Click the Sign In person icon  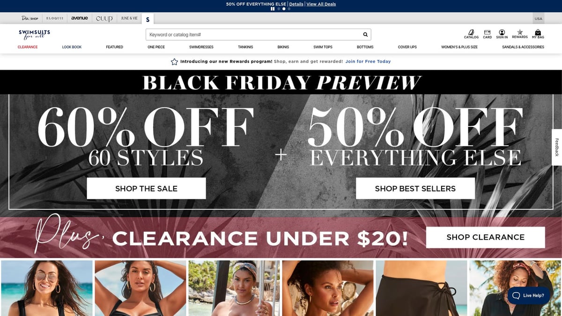[502, 34]
